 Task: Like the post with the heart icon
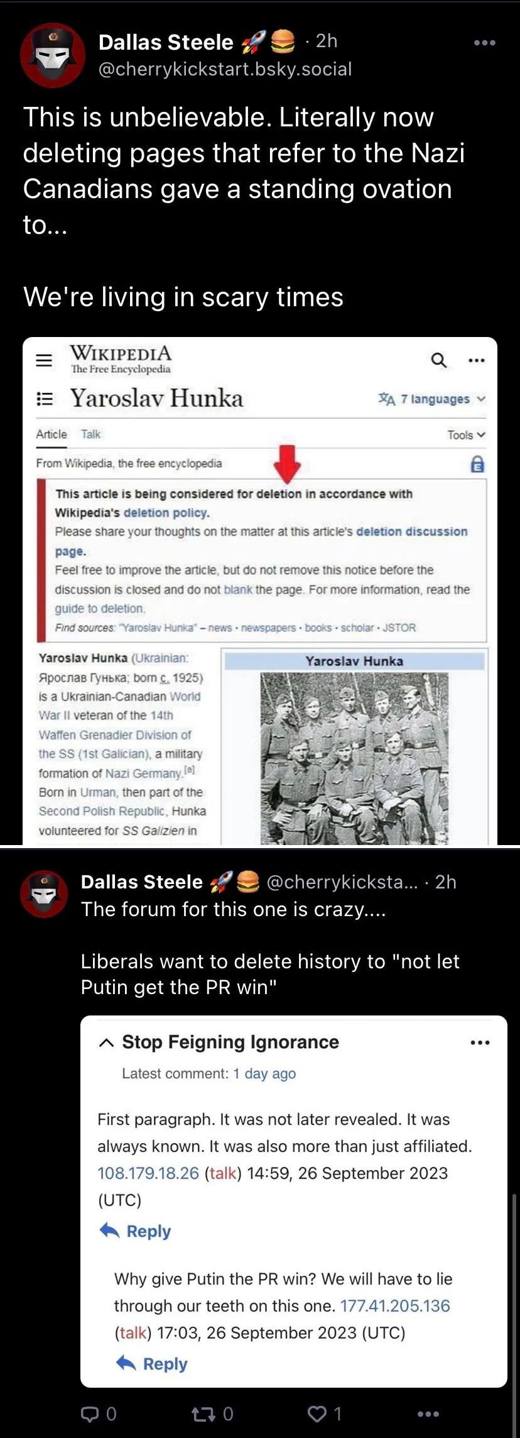317,1414
